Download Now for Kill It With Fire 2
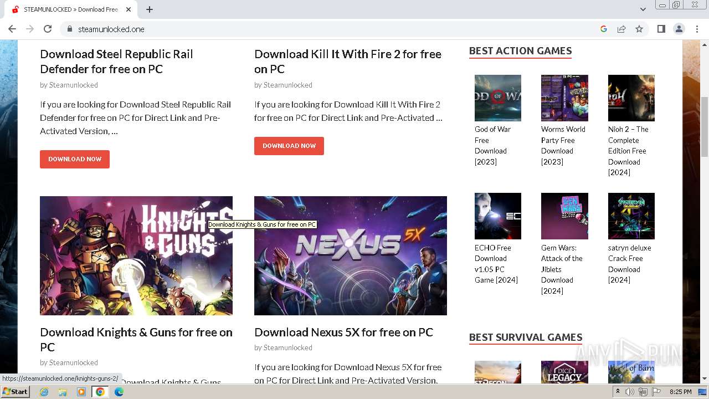Screen dimensions: 709x399 tap(289, 146)
